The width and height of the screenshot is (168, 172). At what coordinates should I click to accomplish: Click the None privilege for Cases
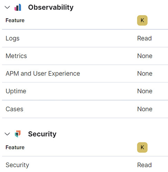(145, 109)
